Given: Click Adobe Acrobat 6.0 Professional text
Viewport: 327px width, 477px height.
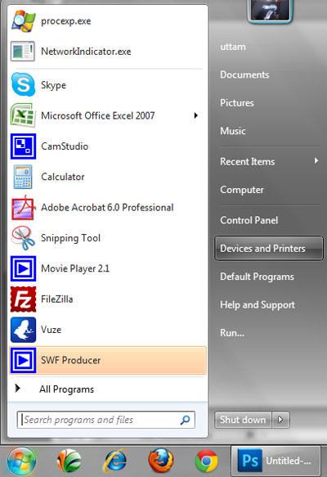Looking at the screenshot, I should tap(107, 208).
